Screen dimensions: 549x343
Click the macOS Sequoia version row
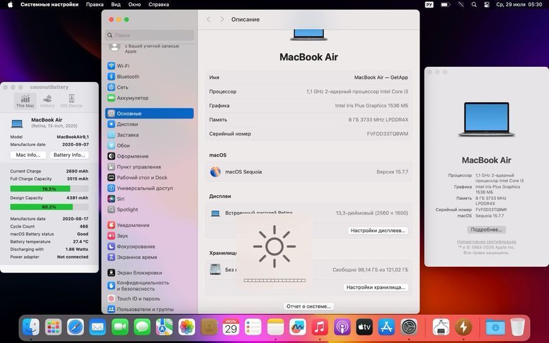pos(309,172)
